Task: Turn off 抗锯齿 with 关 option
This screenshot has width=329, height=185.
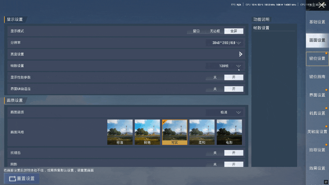Action: (x=215, y=153)
